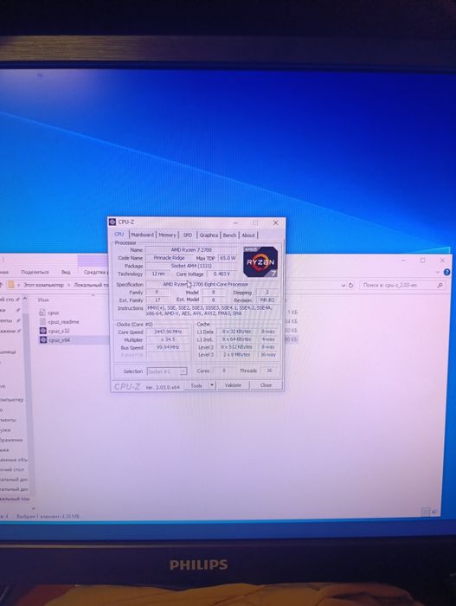The image size is (456, 606).
Task: Select the cpuz_x32 application icon in Explorer
Action: 43,331
